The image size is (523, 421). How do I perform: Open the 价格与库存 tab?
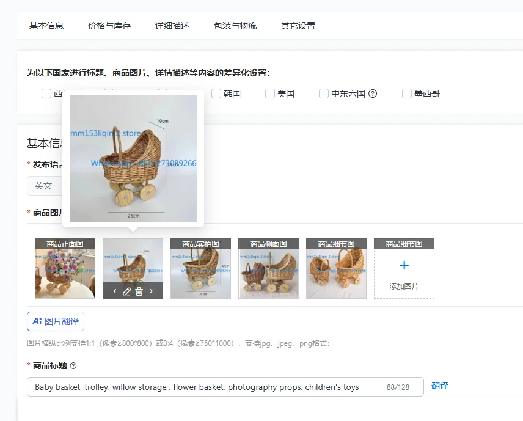109,26
